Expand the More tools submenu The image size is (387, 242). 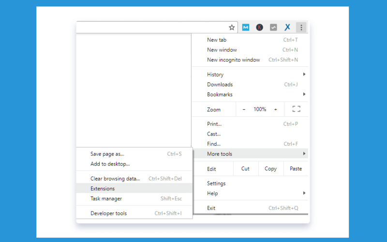pos(250,153)
